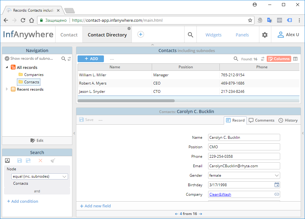
Task: Open the Birthday calendar picker icon
Action: pos(276,185)
